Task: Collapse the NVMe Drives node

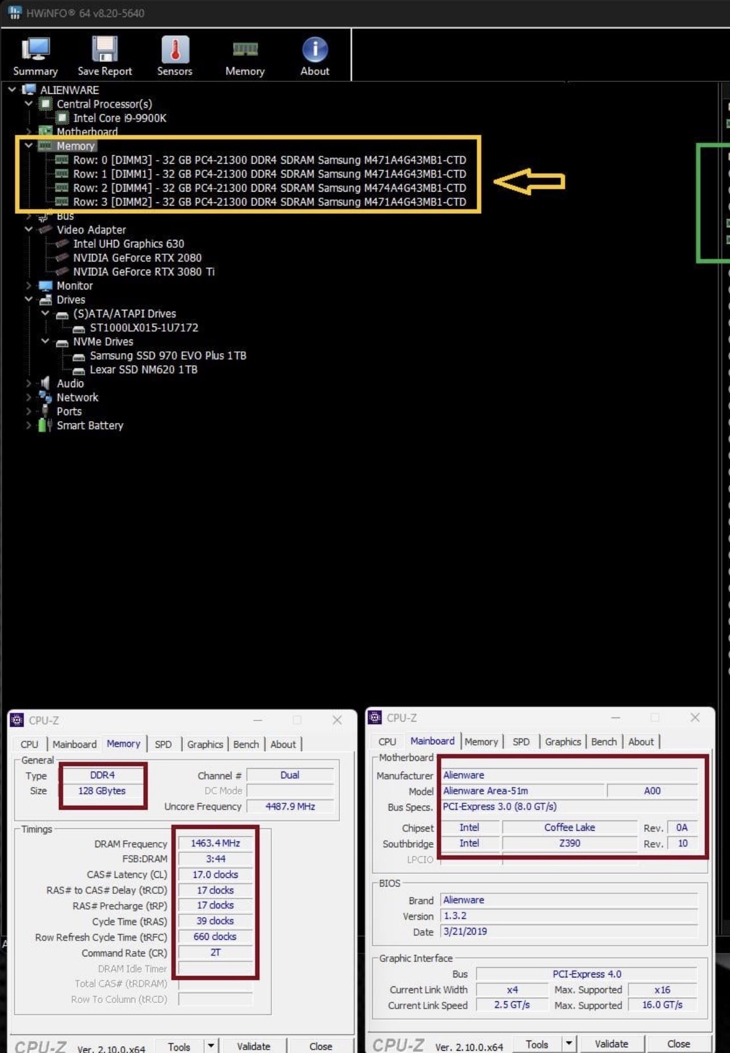Action: [x=45, y=341]
